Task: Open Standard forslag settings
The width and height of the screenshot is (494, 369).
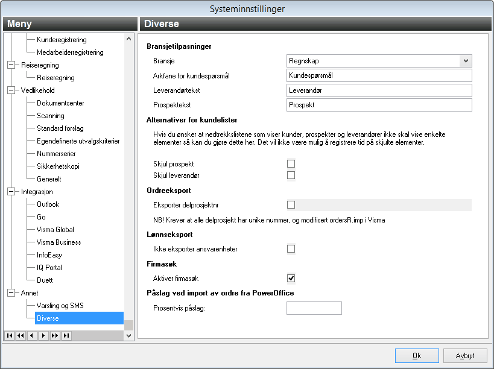Action: (60, 128)
